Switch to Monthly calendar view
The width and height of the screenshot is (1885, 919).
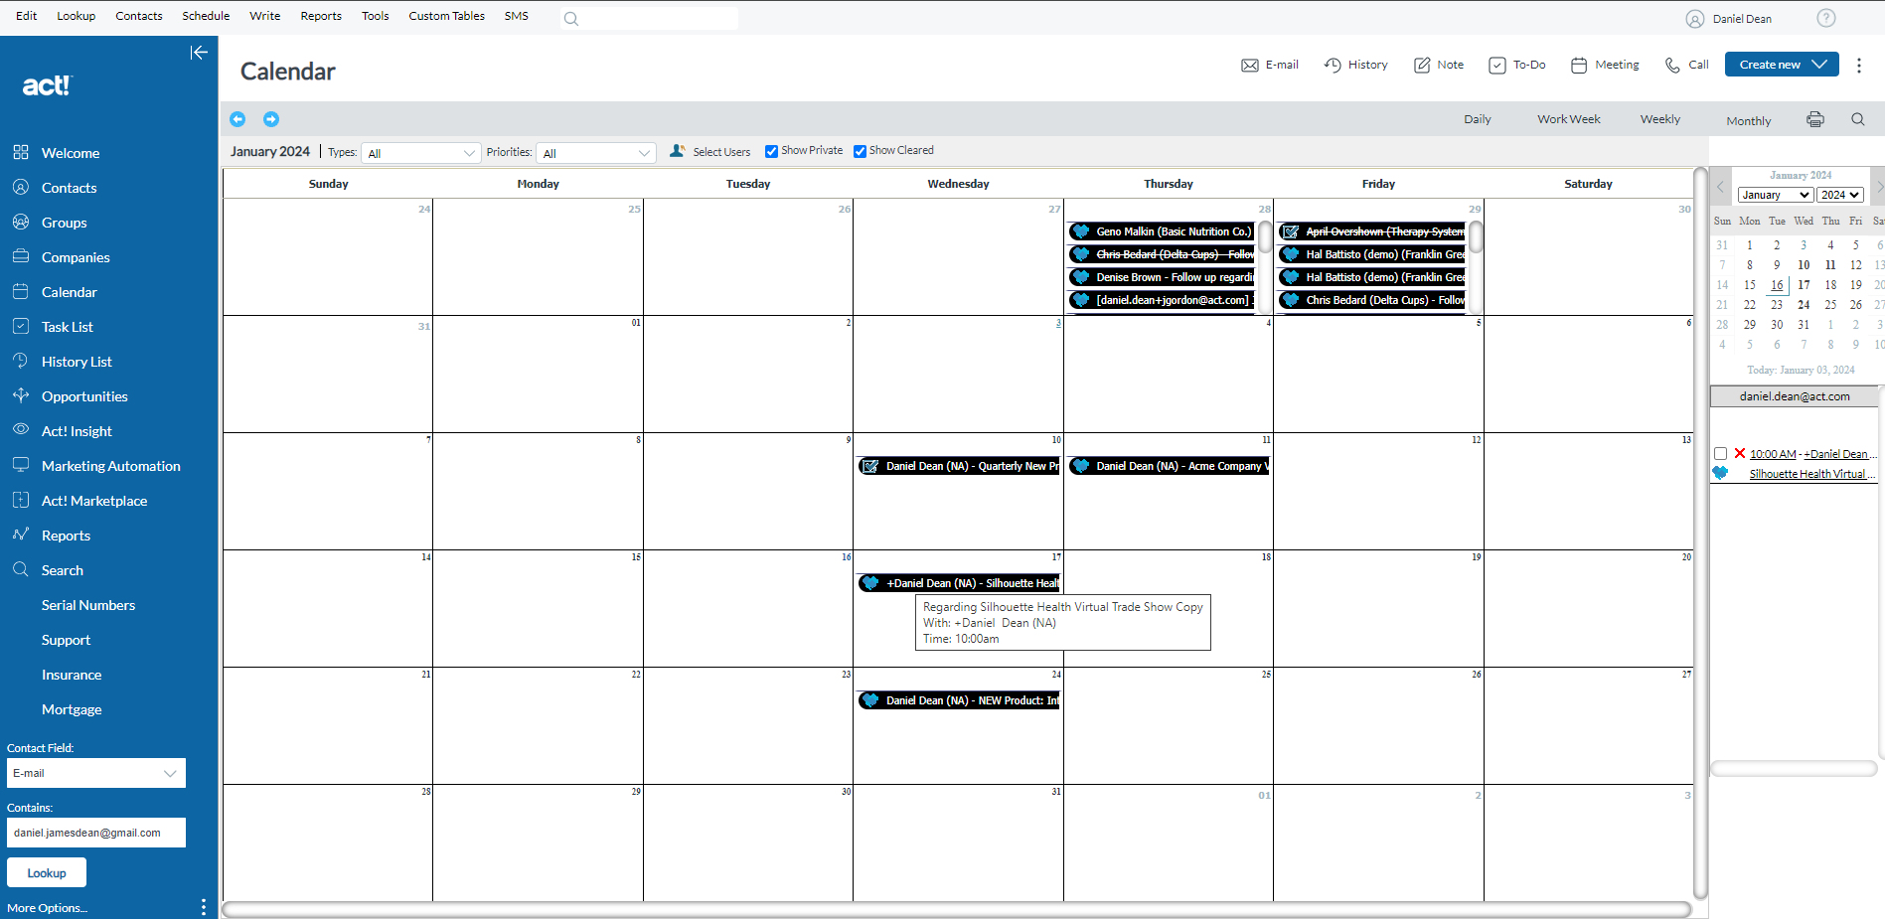pyautogui.click(x=1749, y=121)
